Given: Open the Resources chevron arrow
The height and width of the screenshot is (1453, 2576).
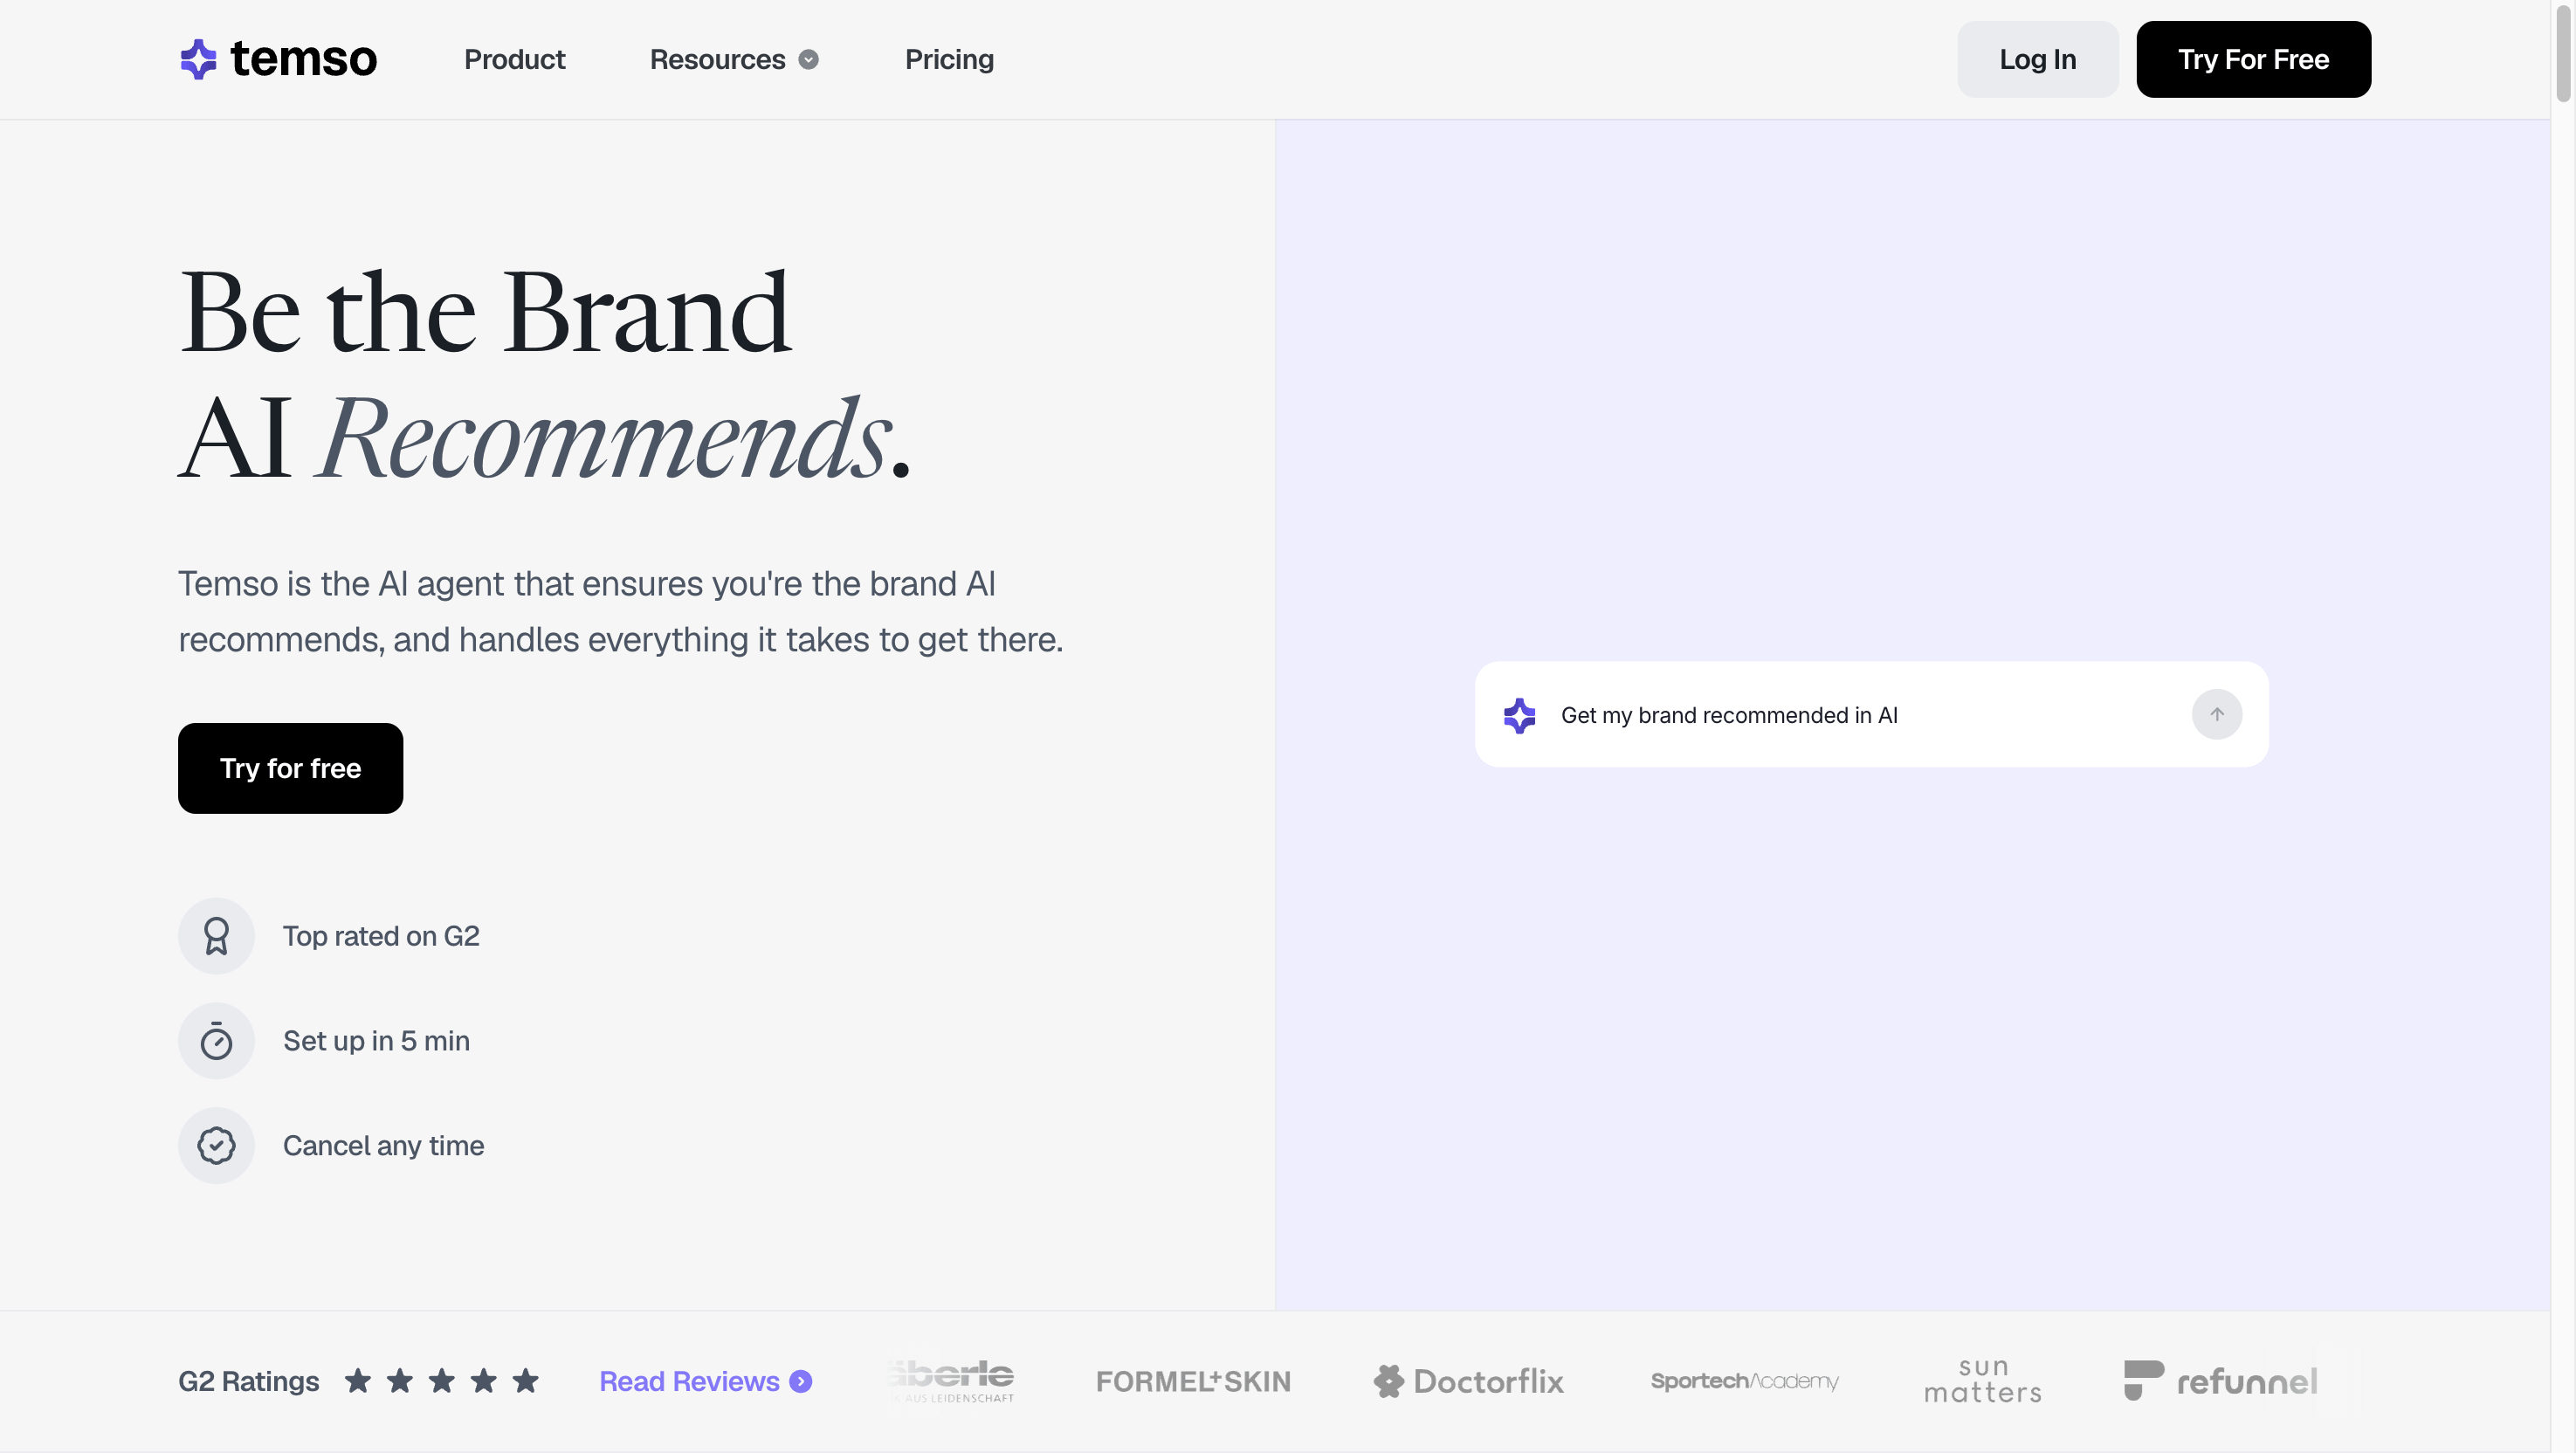Looking at the screenshot, I should coord(809,60).
